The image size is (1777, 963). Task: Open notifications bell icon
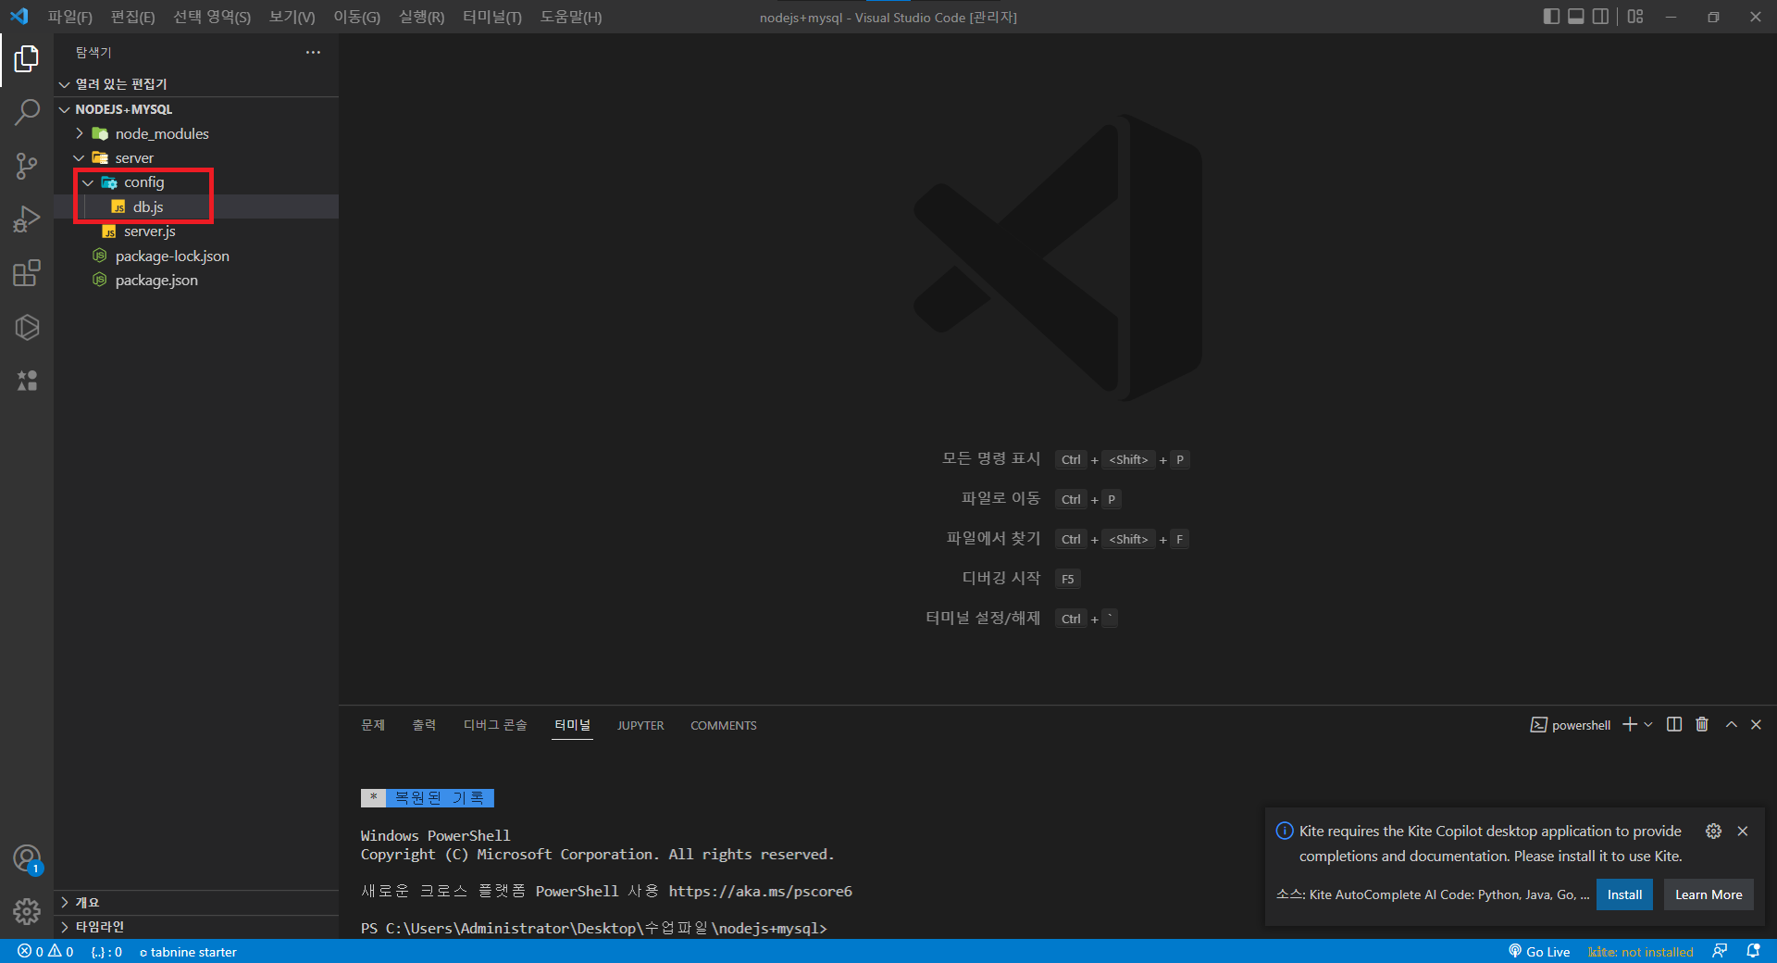(1753, 951)
